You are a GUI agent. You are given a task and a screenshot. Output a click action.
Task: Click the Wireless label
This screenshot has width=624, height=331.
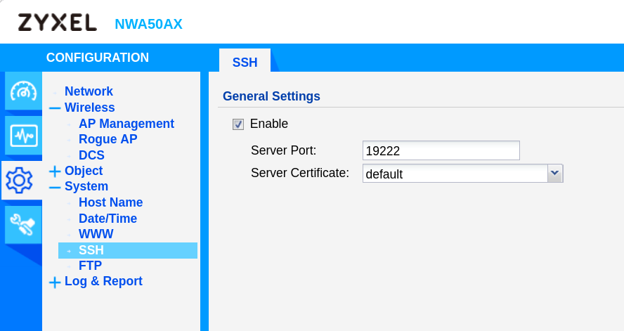89,108
